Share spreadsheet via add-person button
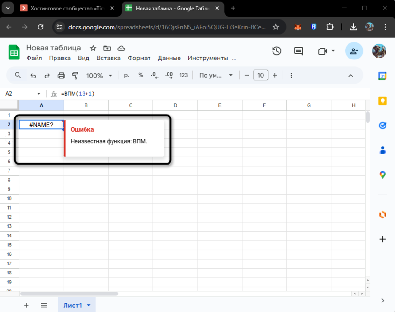Screen dimensions: 395x312 pyautogui.click(x=354, y=51)
